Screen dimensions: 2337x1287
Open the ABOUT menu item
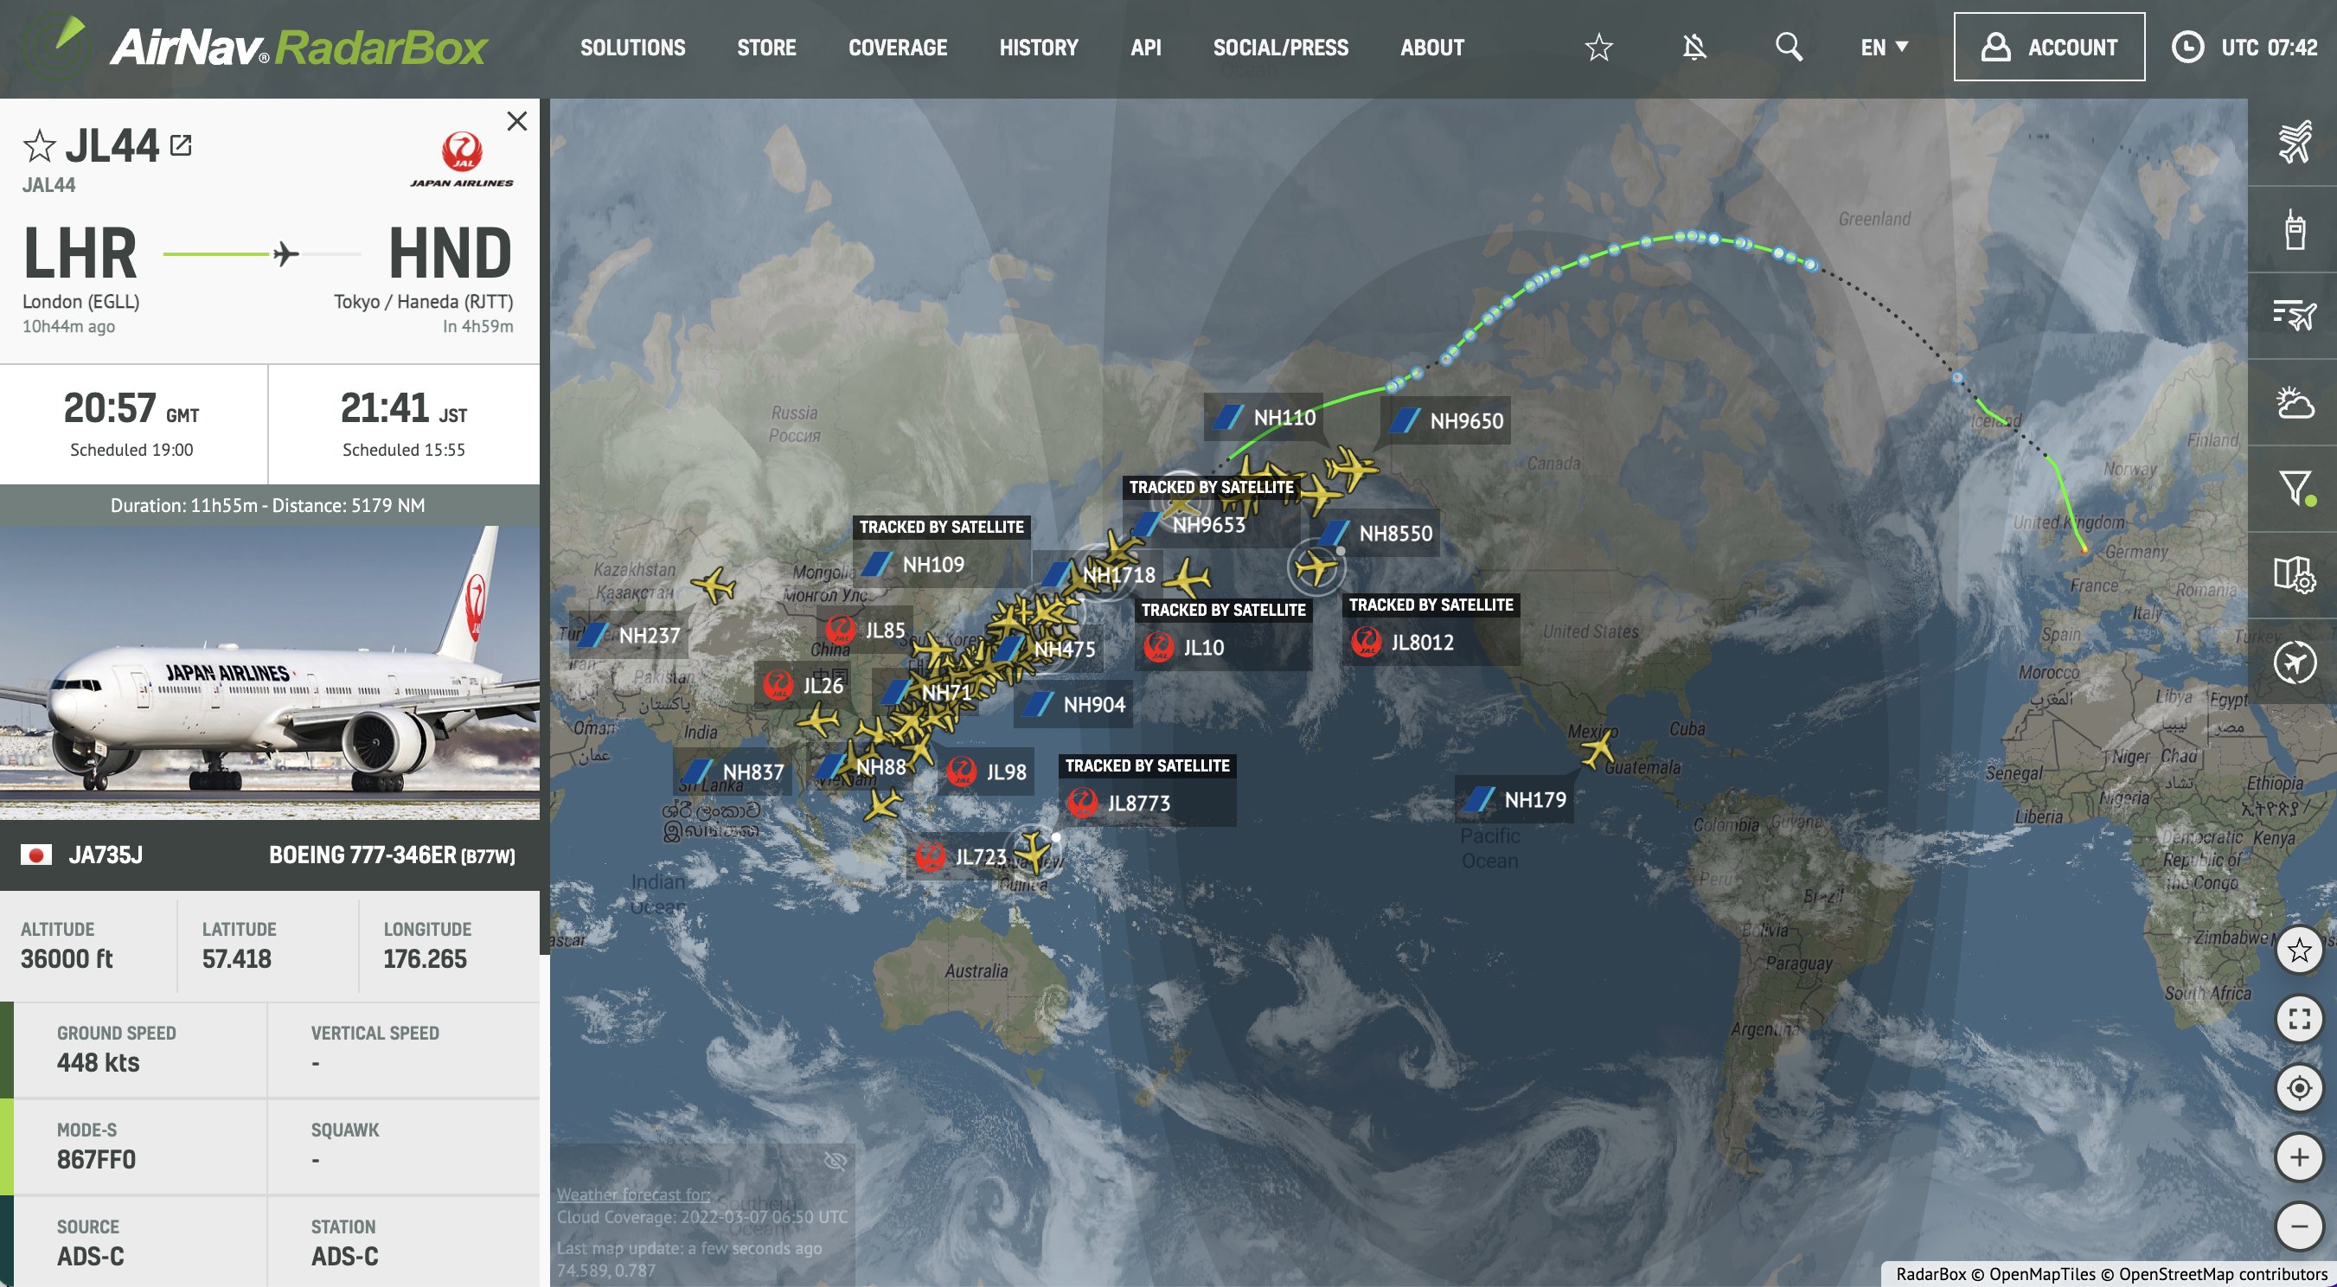pyautogui.click(x=1431, y=48)
